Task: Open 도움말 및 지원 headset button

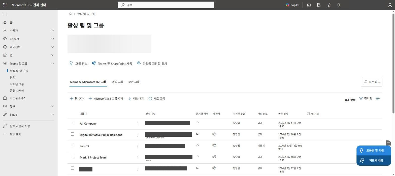Action: (374, 151)
